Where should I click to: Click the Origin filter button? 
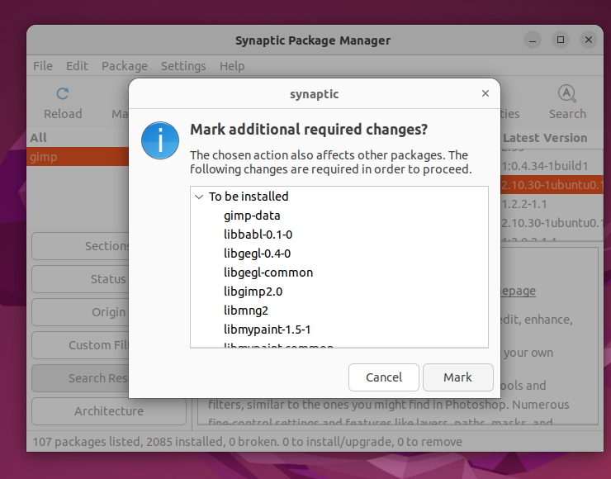(80, 312)
